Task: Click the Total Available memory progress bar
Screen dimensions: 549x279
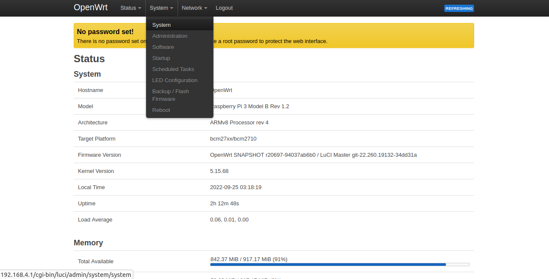Action: [340, 265]
